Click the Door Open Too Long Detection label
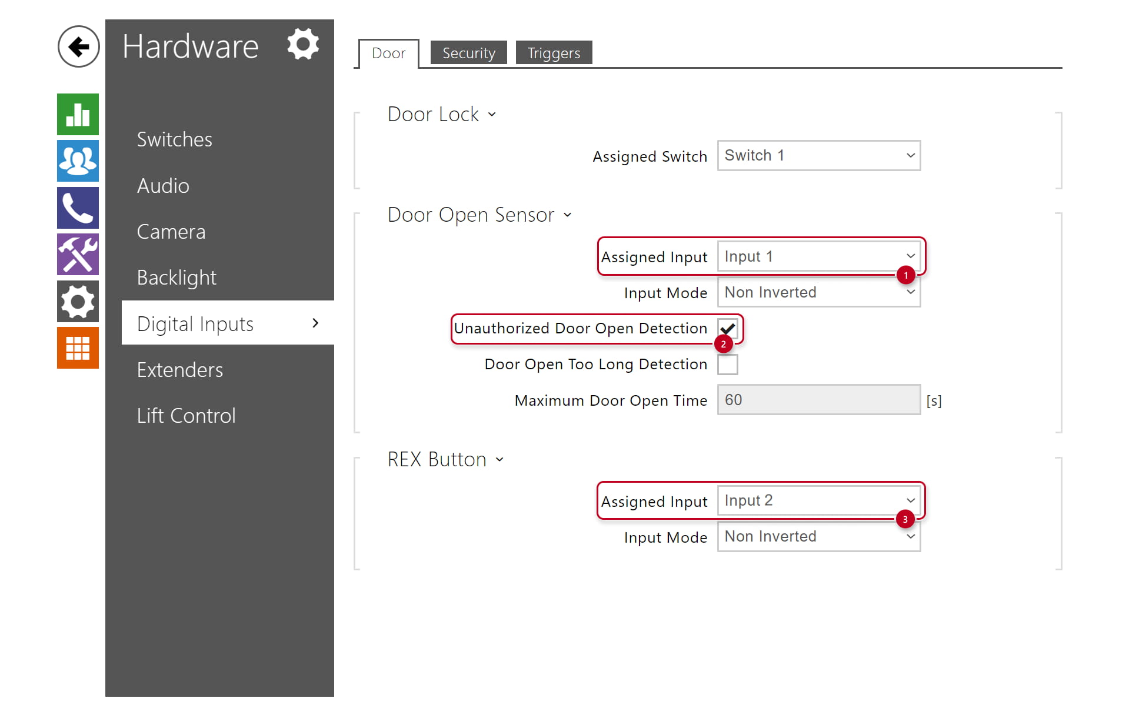This screenshot has width=1129, height=705. click(x=595, y=365)
